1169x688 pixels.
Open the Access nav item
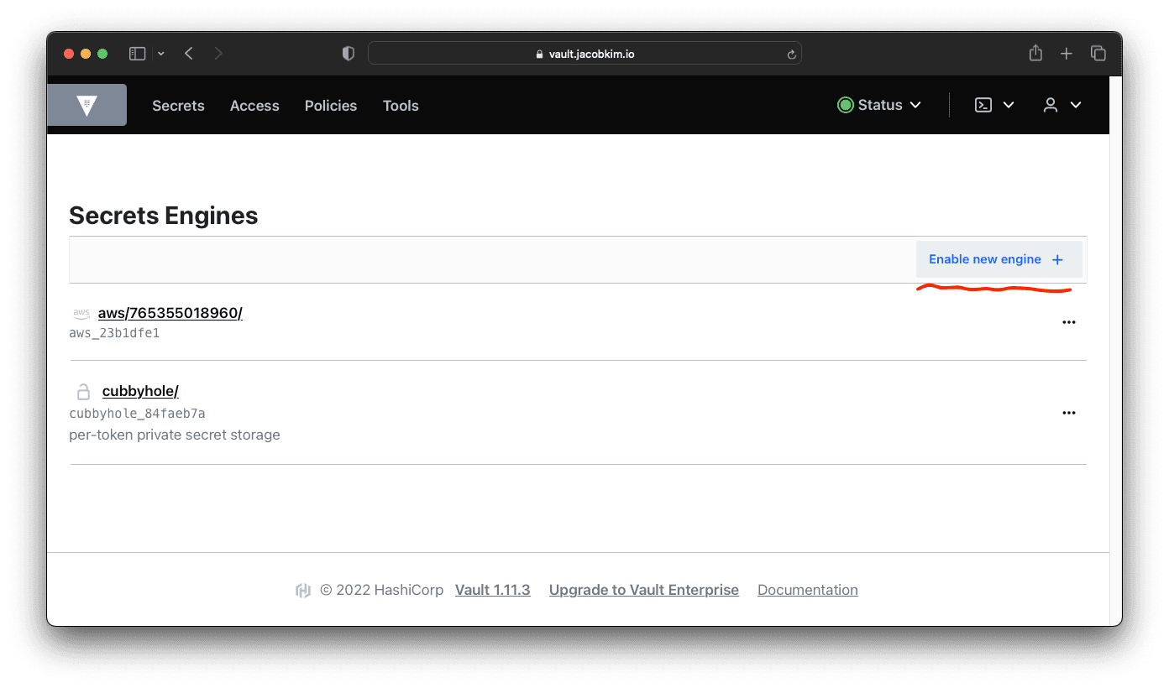tap(254, 106)
